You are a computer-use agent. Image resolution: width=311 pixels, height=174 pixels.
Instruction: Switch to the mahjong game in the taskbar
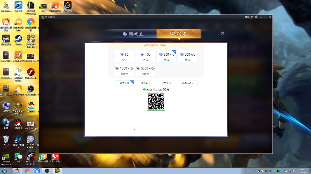[57, 171]
